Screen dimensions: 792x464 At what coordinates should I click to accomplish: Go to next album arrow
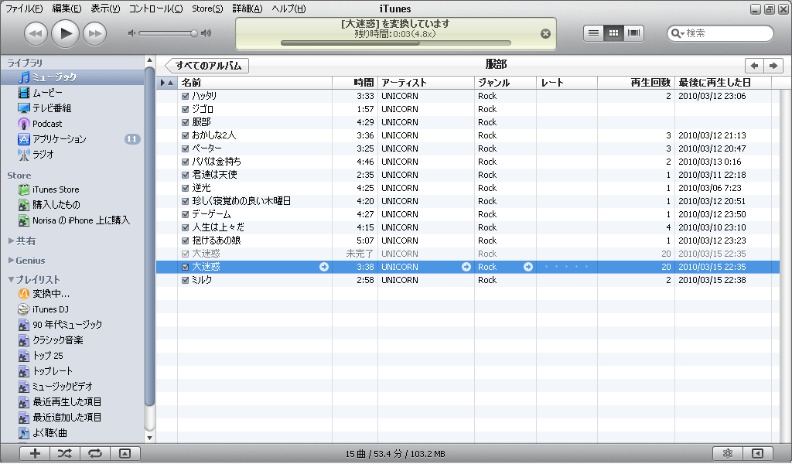773,66
